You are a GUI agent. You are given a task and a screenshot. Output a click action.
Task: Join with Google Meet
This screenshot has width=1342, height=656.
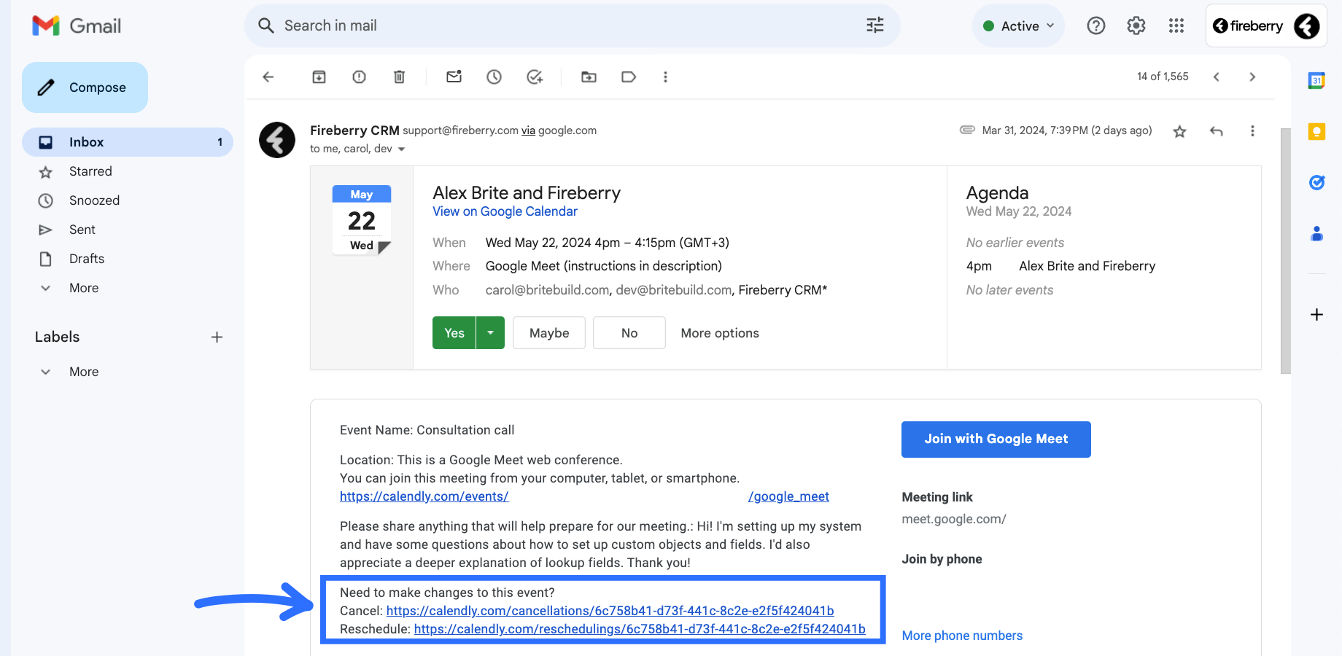coord(996,440)
